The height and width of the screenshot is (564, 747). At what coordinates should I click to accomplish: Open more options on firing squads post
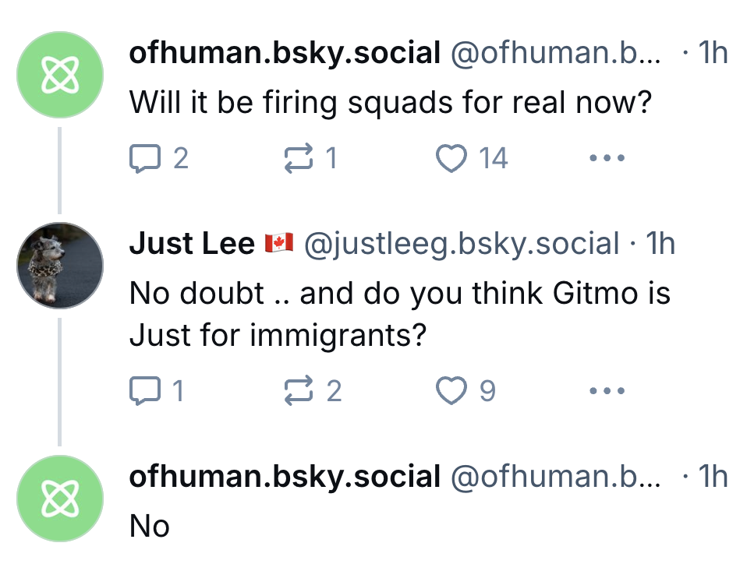pyautogui.click(x=607, y=159)
